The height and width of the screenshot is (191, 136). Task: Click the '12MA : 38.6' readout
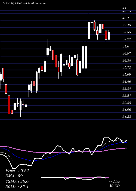(17, 181)
